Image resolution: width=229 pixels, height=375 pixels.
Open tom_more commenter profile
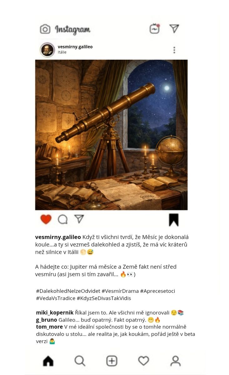(x=49, y=327)
